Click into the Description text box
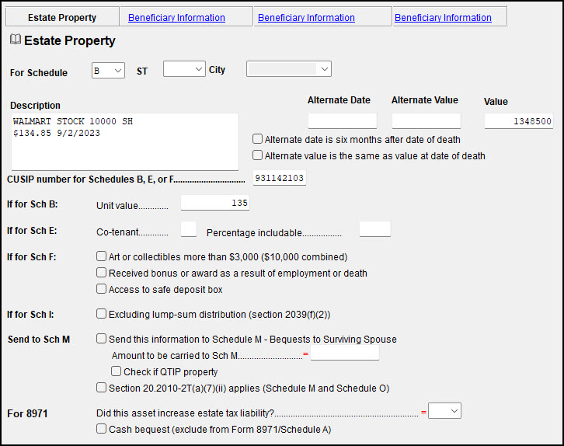The image size is (564, 446). coord(125,141)
